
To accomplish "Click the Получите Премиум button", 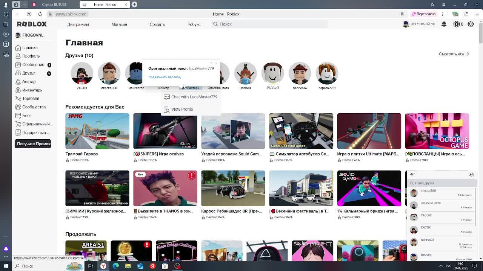I will tap(33, 144).
